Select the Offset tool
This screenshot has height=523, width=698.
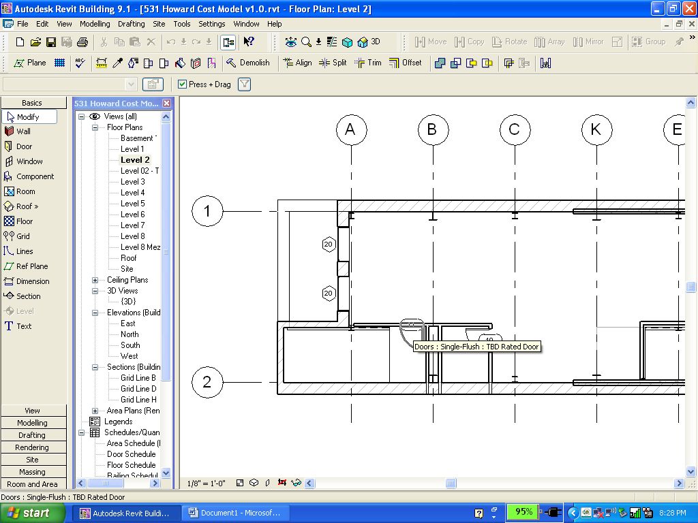(x=405, y=63)
